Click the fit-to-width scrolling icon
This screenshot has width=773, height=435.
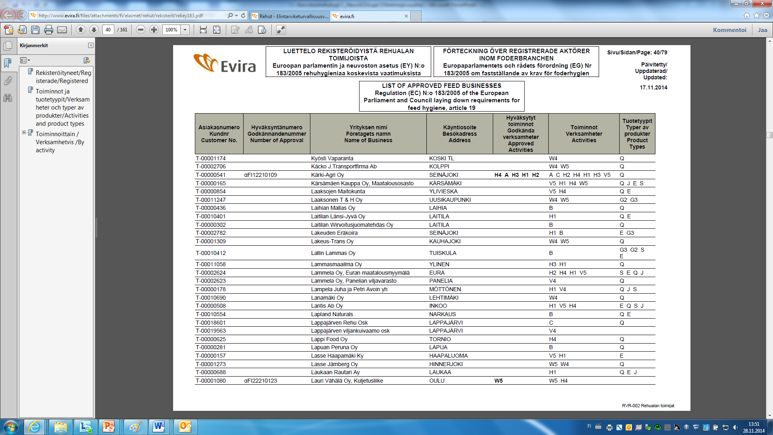203,30
